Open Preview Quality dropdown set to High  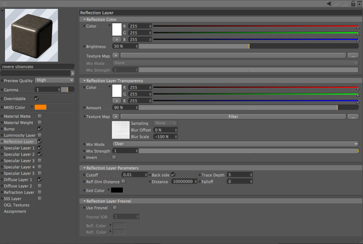[x=55, y=80]
